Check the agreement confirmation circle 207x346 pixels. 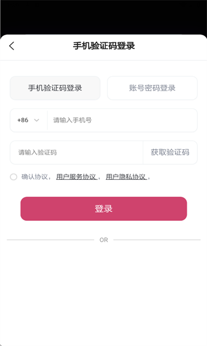coord(14,177)
